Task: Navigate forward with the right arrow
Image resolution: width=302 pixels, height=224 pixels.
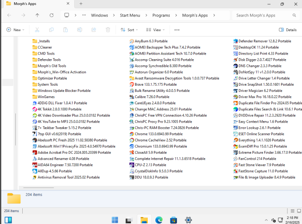Action: click(x=23, y=15)
